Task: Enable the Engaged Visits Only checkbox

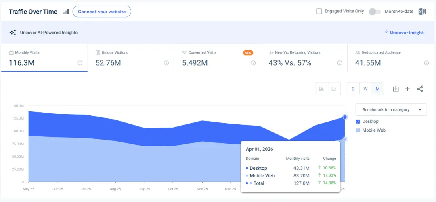Action: click(319, 11)
